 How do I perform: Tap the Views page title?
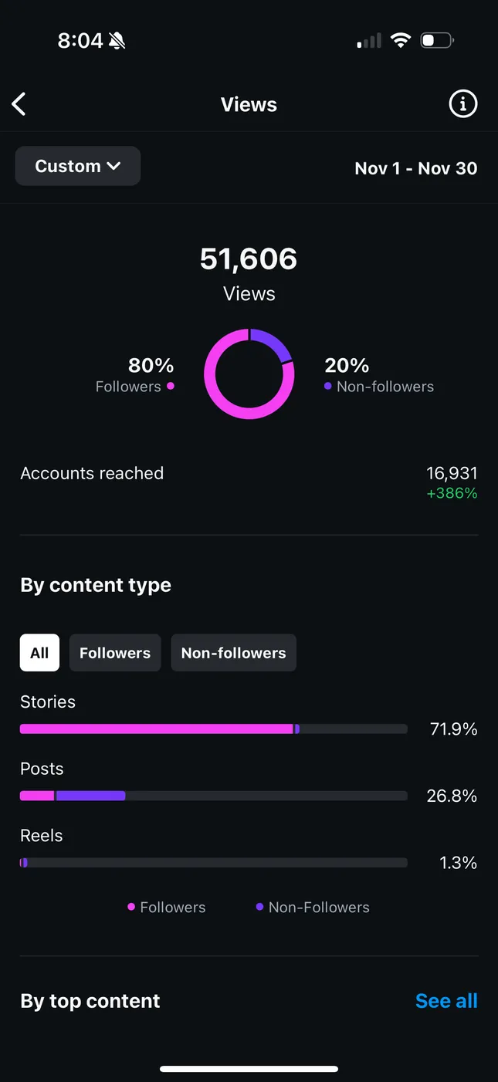[249, 104]
